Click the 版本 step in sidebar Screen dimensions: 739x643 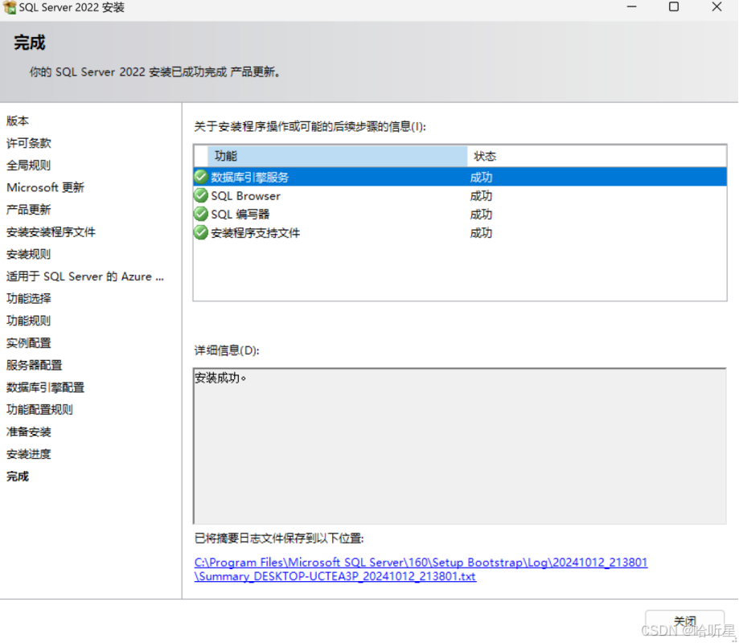[18, 121]
